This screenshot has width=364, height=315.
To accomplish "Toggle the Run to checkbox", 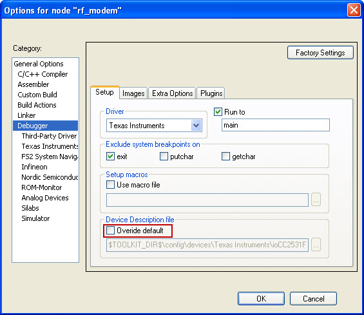I will pyautogui.click(x=218, y=112).
